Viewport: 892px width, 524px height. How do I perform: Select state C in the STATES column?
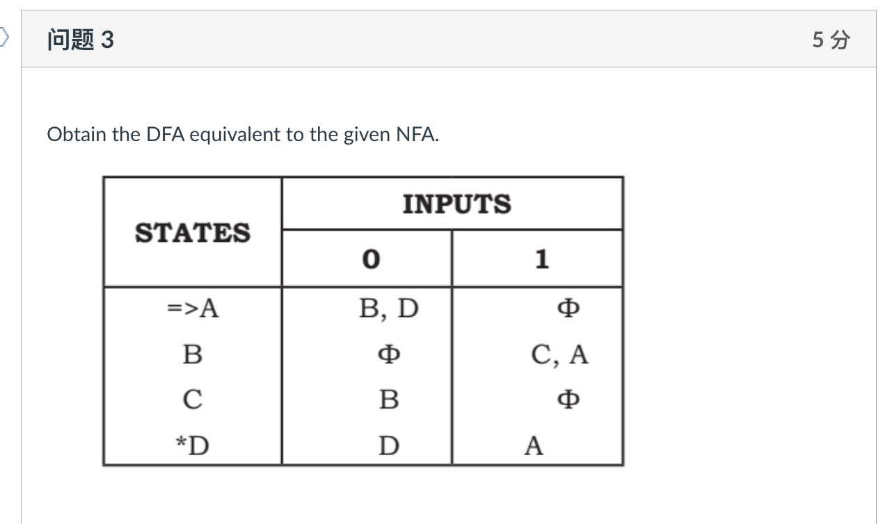(191, 399)
